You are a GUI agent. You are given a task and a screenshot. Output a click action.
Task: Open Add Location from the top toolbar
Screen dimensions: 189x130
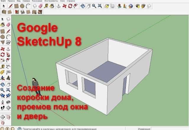coord(107,6)
